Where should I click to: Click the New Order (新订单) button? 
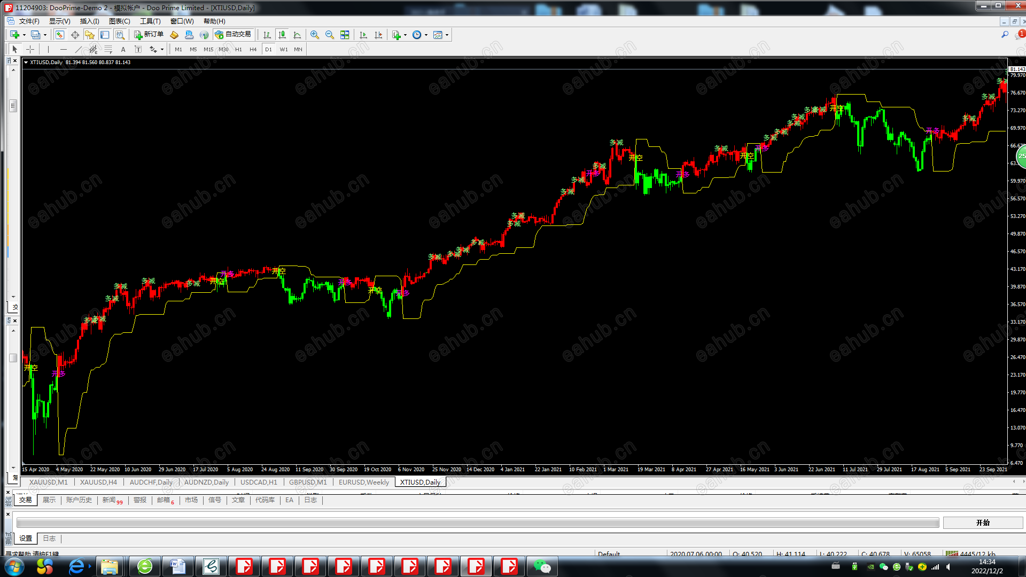(x=149, y=35)
